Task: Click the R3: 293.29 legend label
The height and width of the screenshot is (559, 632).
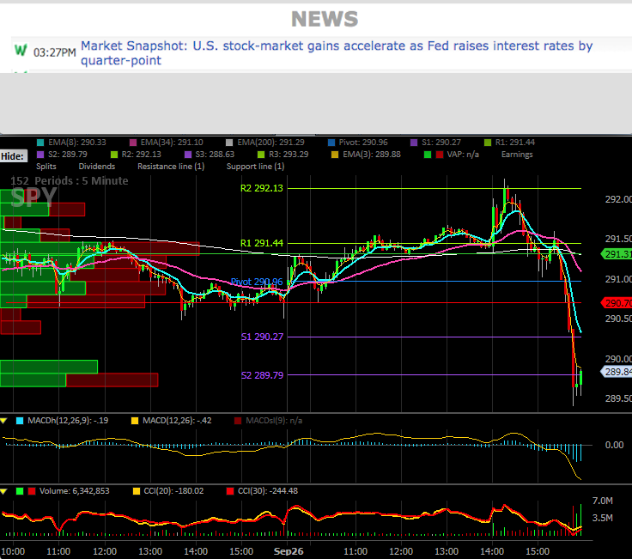Action: 289,155
